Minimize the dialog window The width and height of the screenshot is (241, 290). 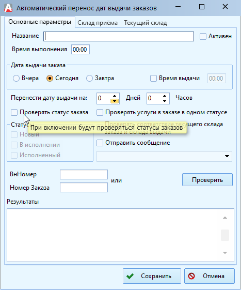pyautogui.click(x=178, y=7)
